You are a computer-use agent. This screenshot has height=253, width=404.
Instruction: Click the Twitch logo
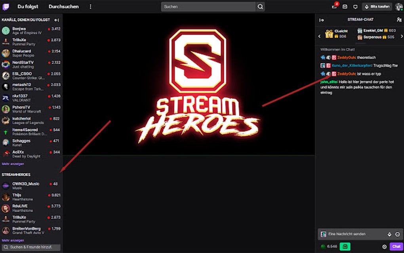pos(6,6)
